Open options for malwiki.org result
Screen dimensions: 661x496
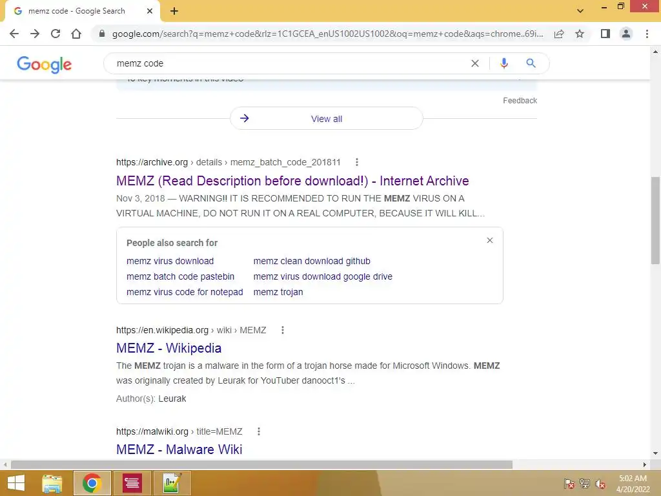(258, 431)
